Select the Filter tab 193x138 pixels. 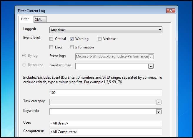click(26, 19)
